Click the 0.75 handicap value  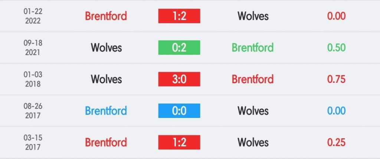[336, 79]
